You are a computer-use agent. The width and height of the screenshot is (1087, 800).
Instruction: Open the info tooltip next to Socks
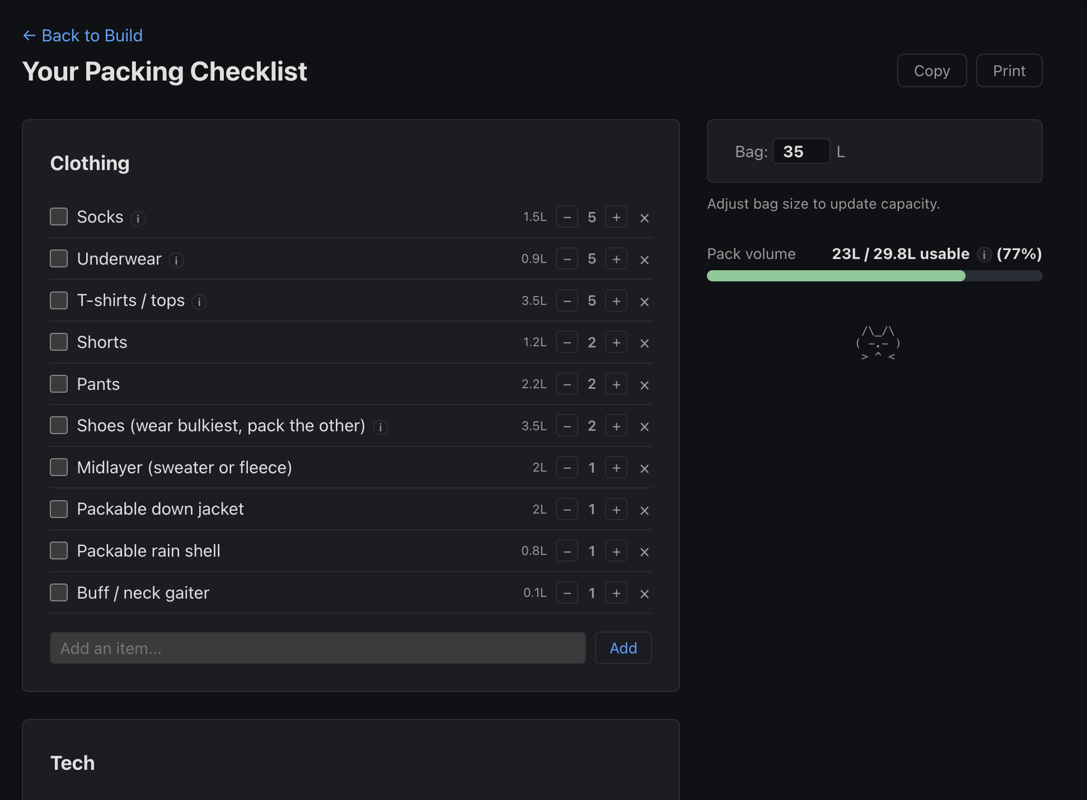pos(138,219)
